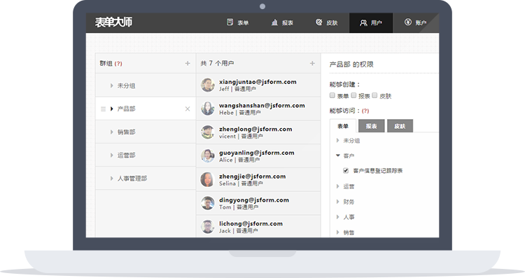
Task: Click the drag handle of 产品部
Action: (103, 109)
